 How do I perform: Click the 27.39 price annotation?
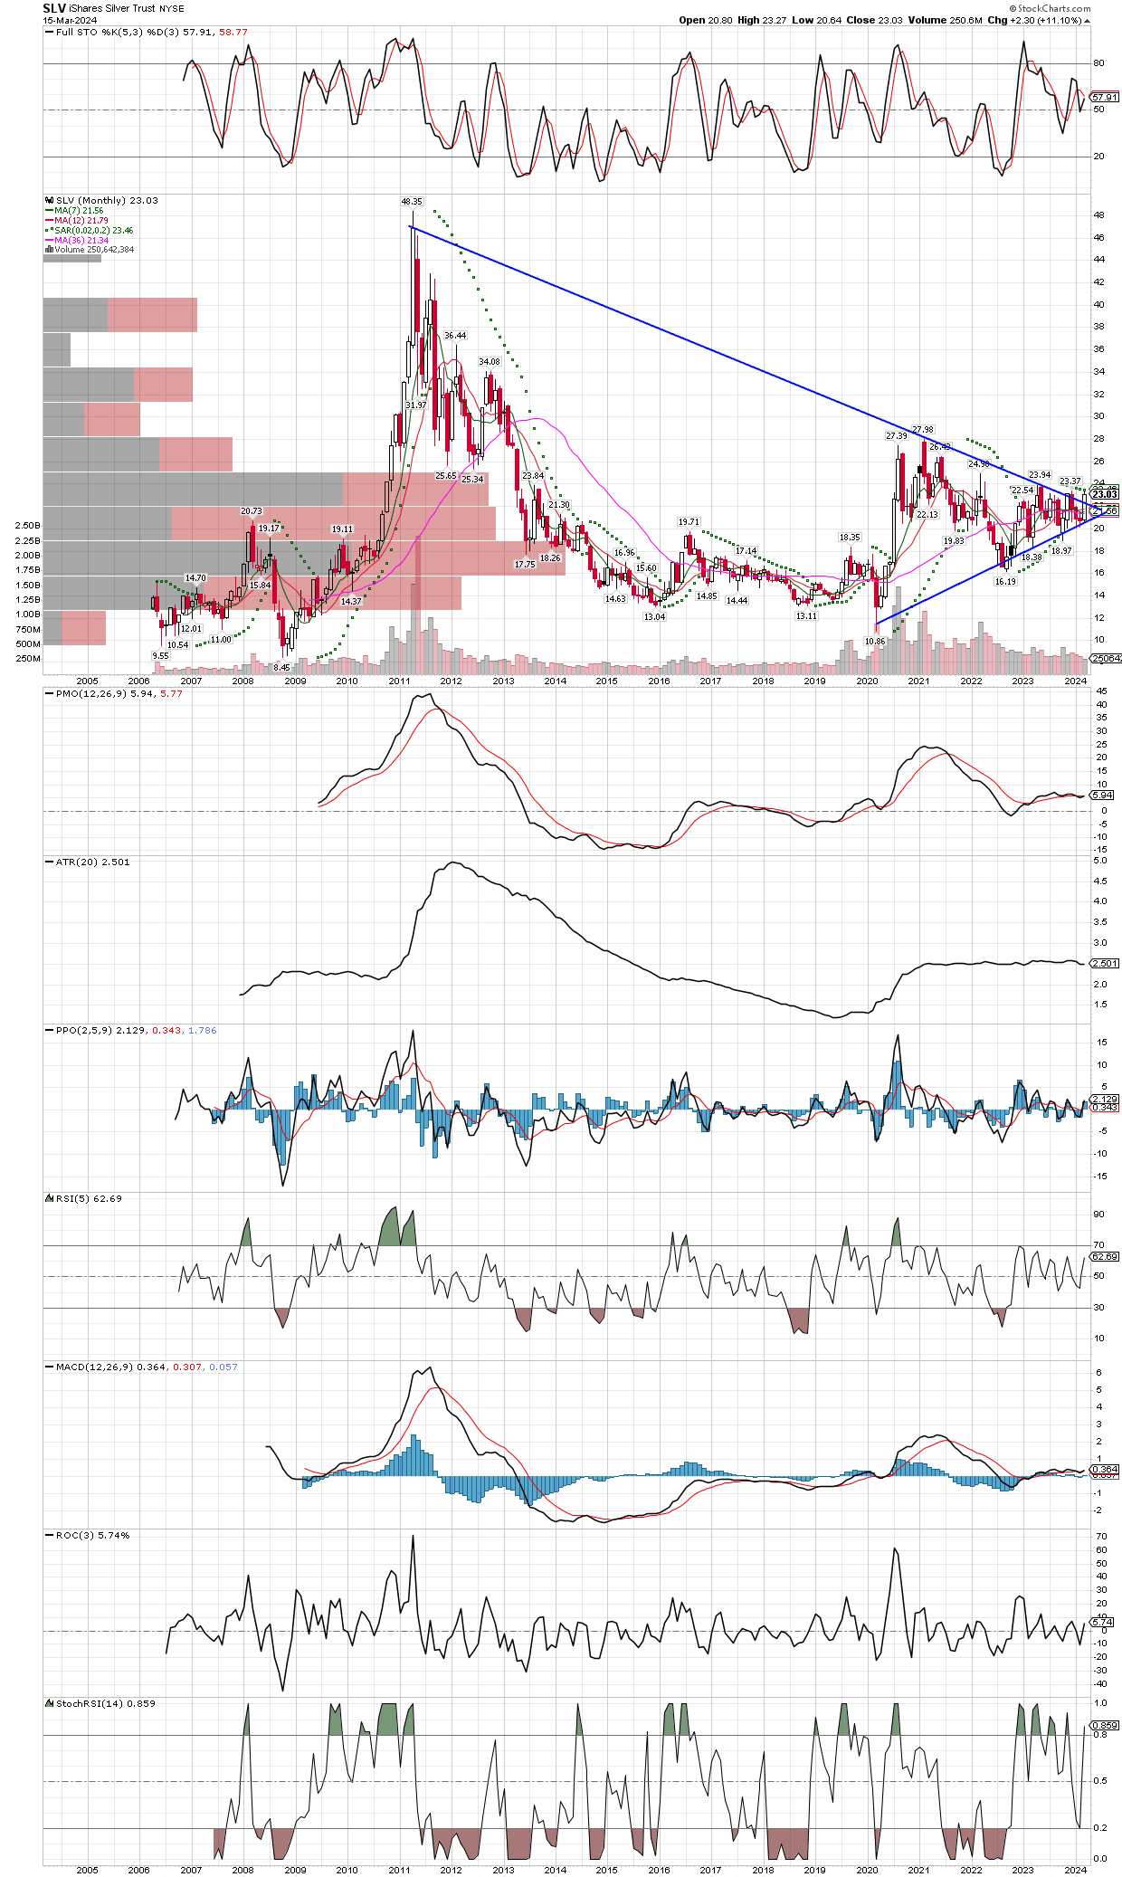pyautogui.click(x=896, y=435)
